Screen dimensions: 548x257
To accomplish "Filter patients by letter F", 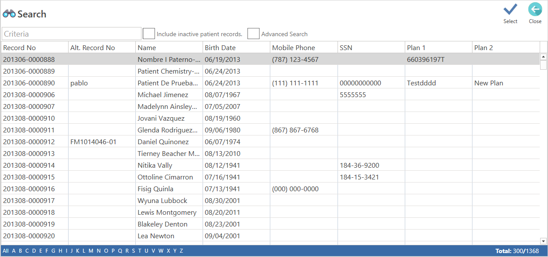I will pos(47,251).
